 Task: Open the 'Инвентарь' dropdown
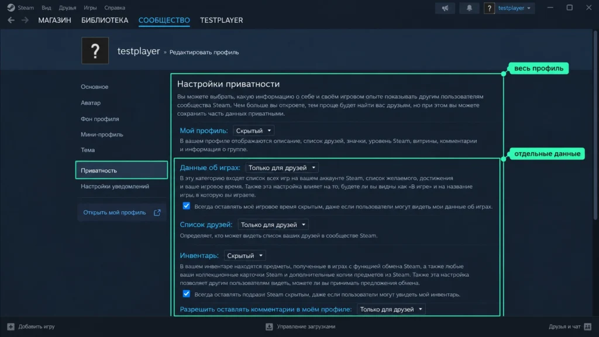pyautogui.click(x=245, y=256)
